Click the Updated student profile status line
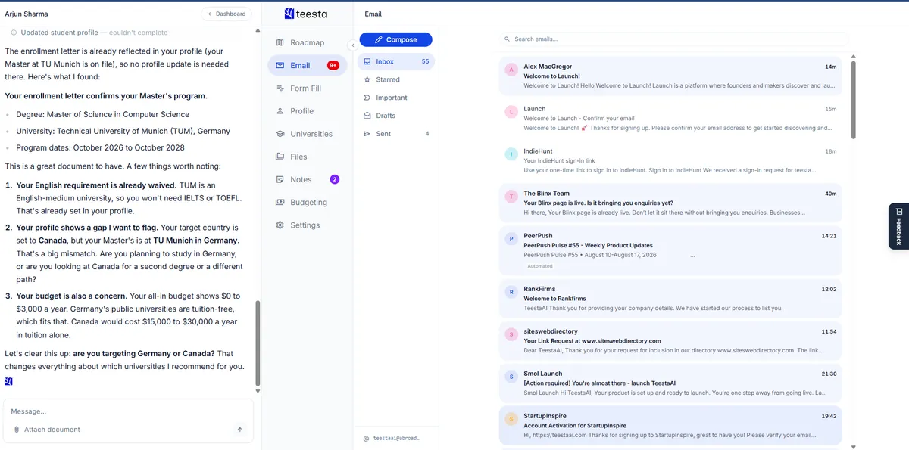 tap(89, 33)
